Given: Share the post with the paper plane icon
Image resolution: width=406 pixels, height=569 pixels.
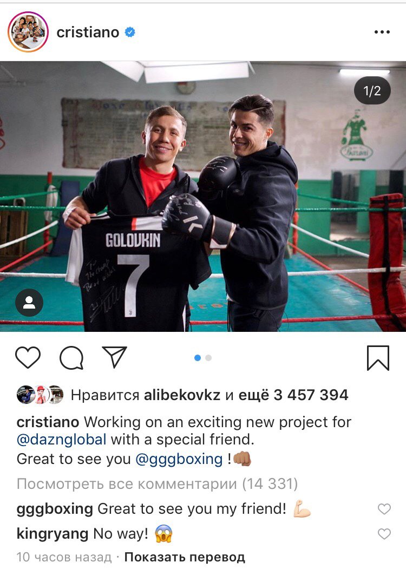Looking at the screenshot, I should tap(114, 357).
